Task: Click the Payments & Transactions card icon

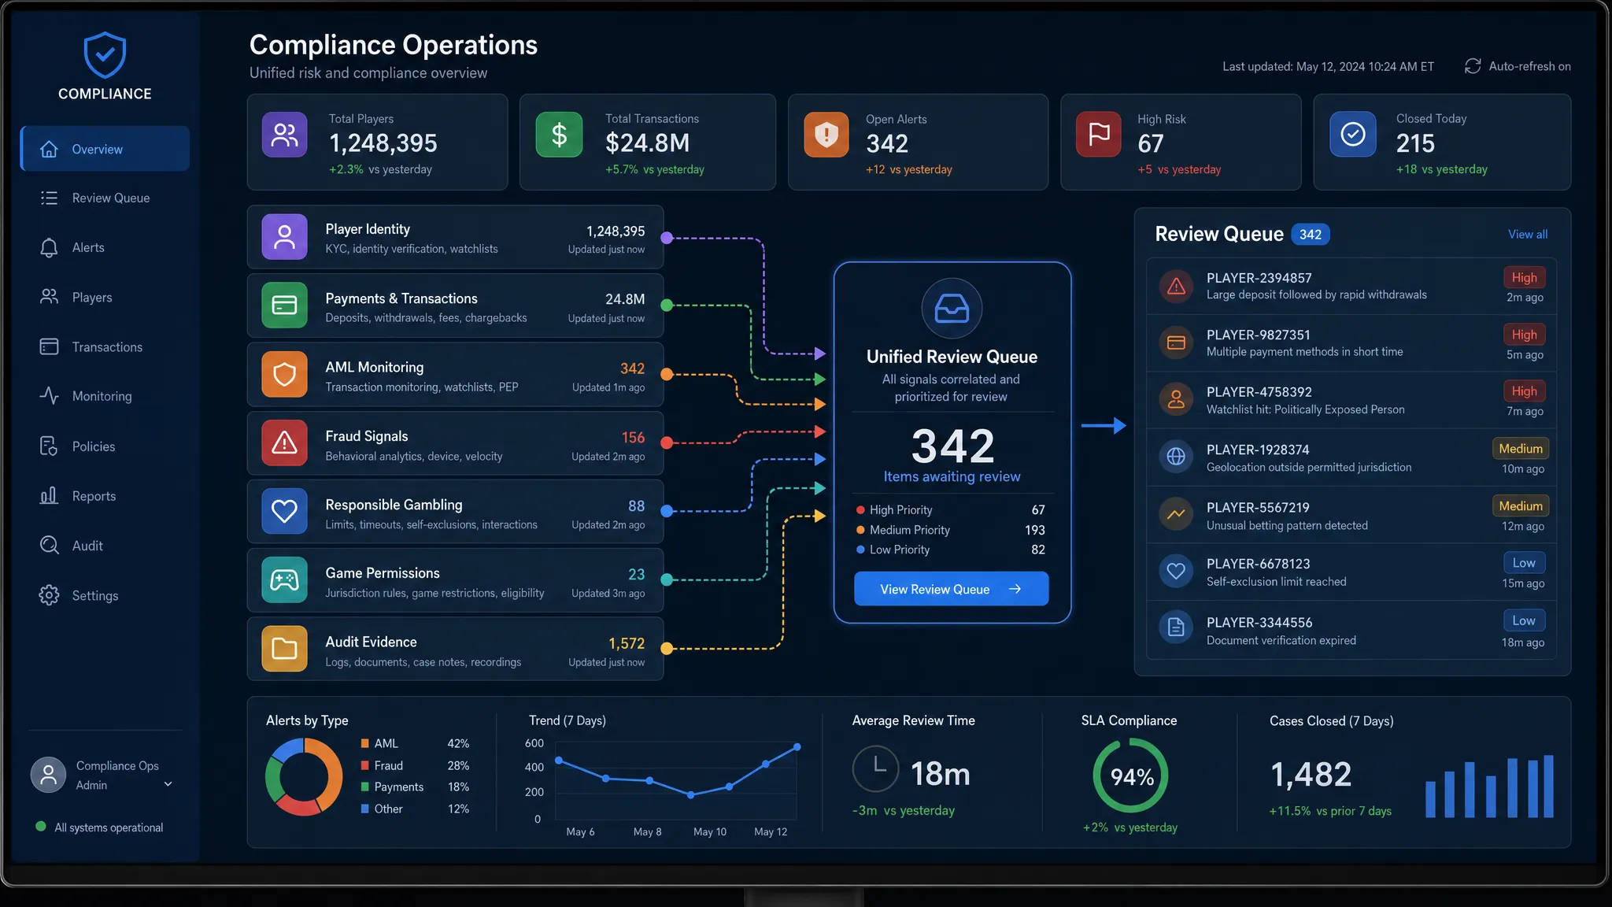Action: (284, 305)
